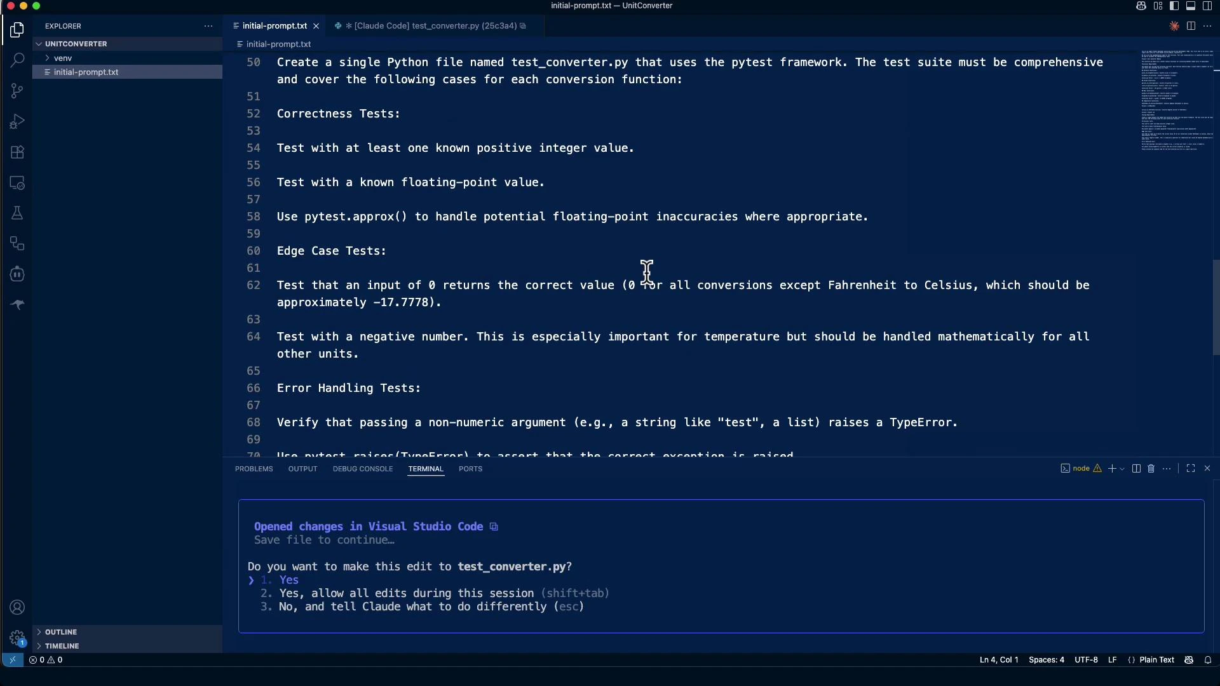Open the Source Control view
The width and height of the screenshot is (1220, 686).
(17, 91)
